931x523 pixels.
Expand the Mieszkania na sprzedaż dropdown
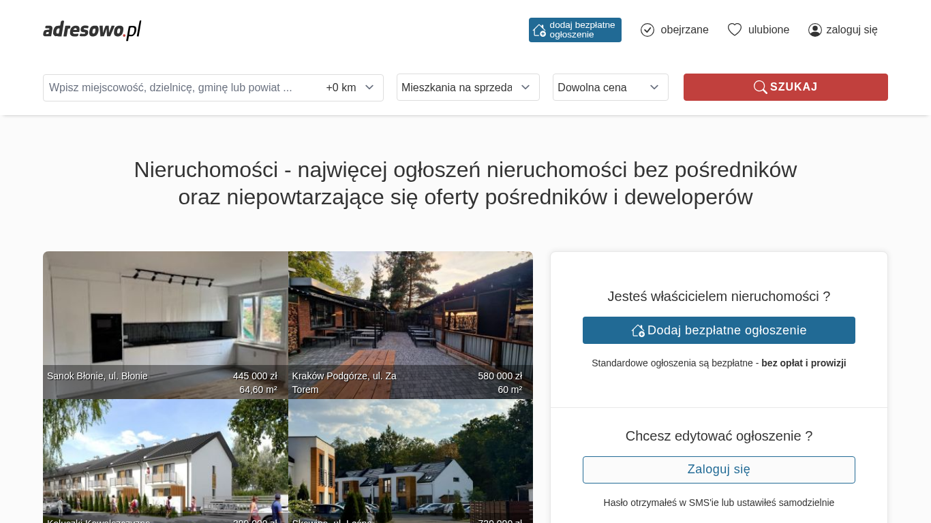[x=468, y=87]
